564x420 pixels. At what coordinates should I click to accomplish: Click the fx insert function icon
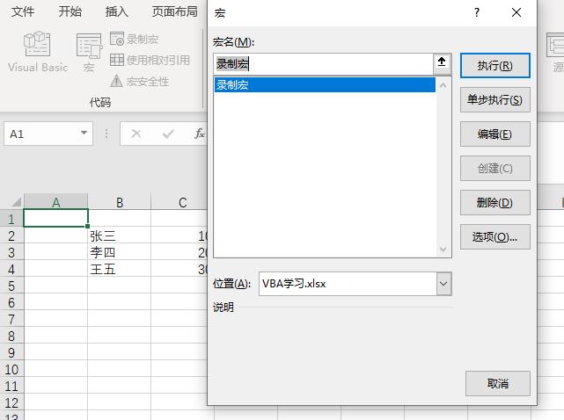pos(199,134)
